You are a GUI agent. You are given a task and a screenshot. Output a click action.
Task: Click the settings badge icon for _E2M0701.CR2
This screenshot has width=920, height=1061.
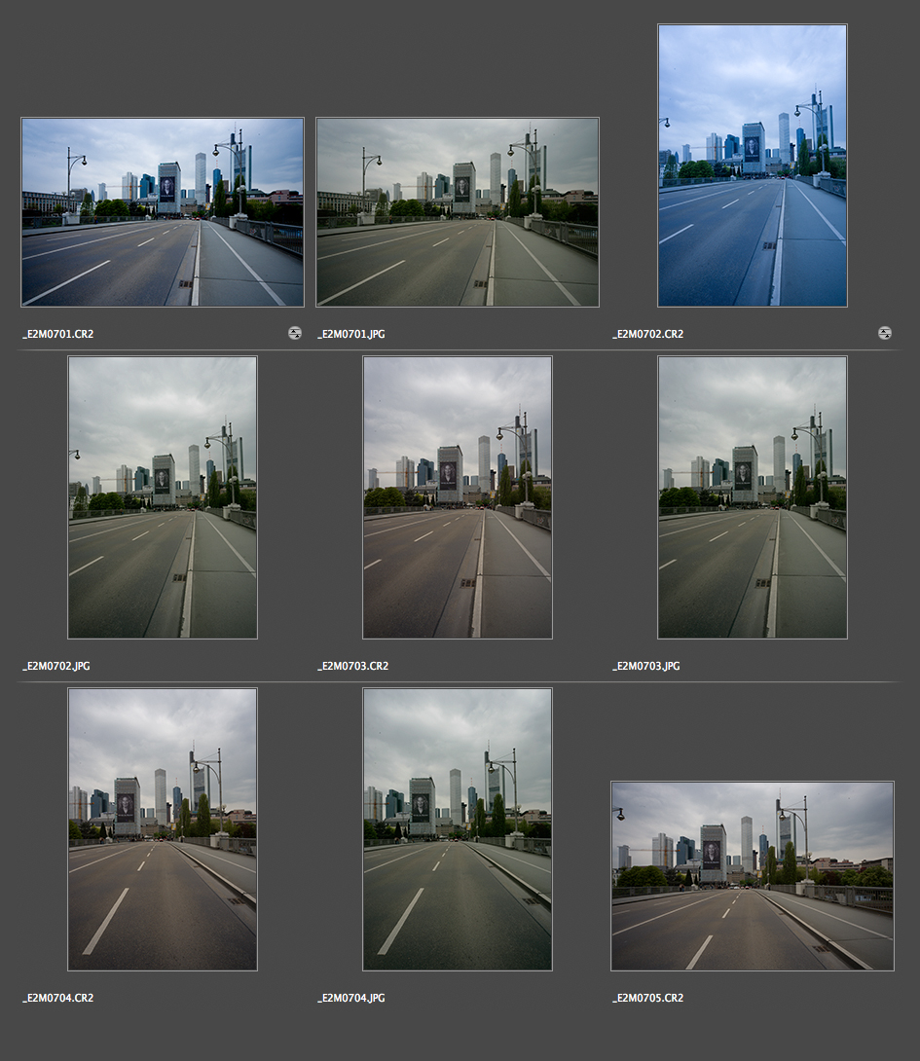coord(295,333)
